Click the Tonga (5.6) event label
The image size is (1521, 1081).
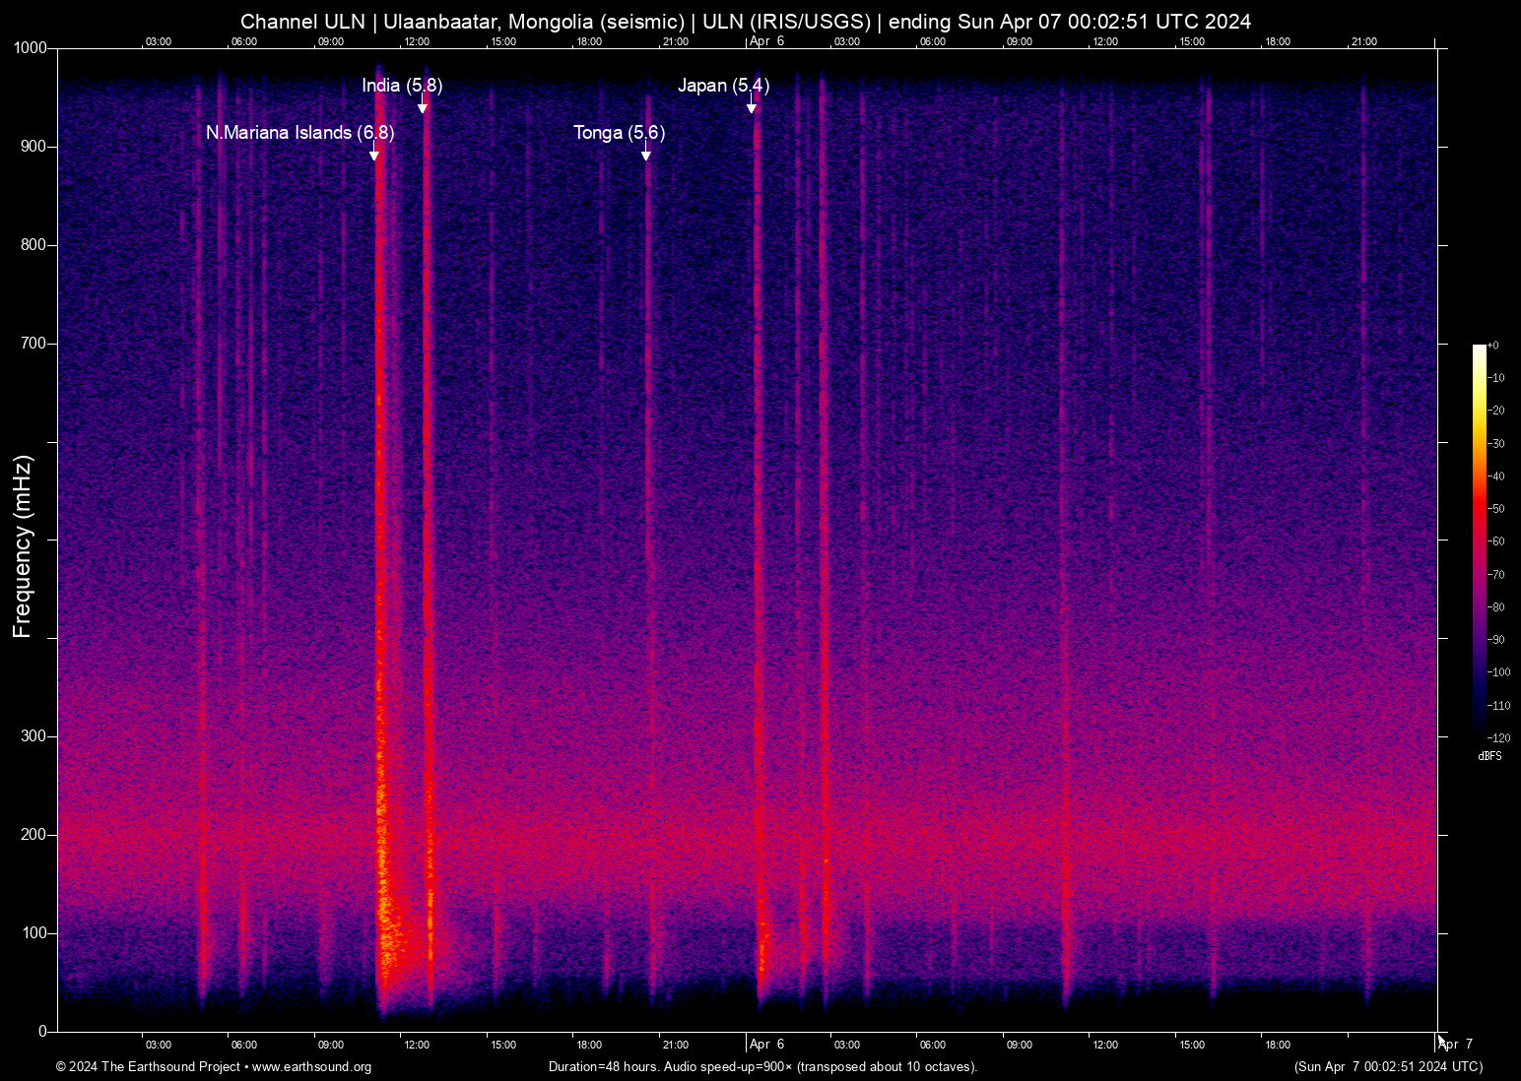pos(619,133)
